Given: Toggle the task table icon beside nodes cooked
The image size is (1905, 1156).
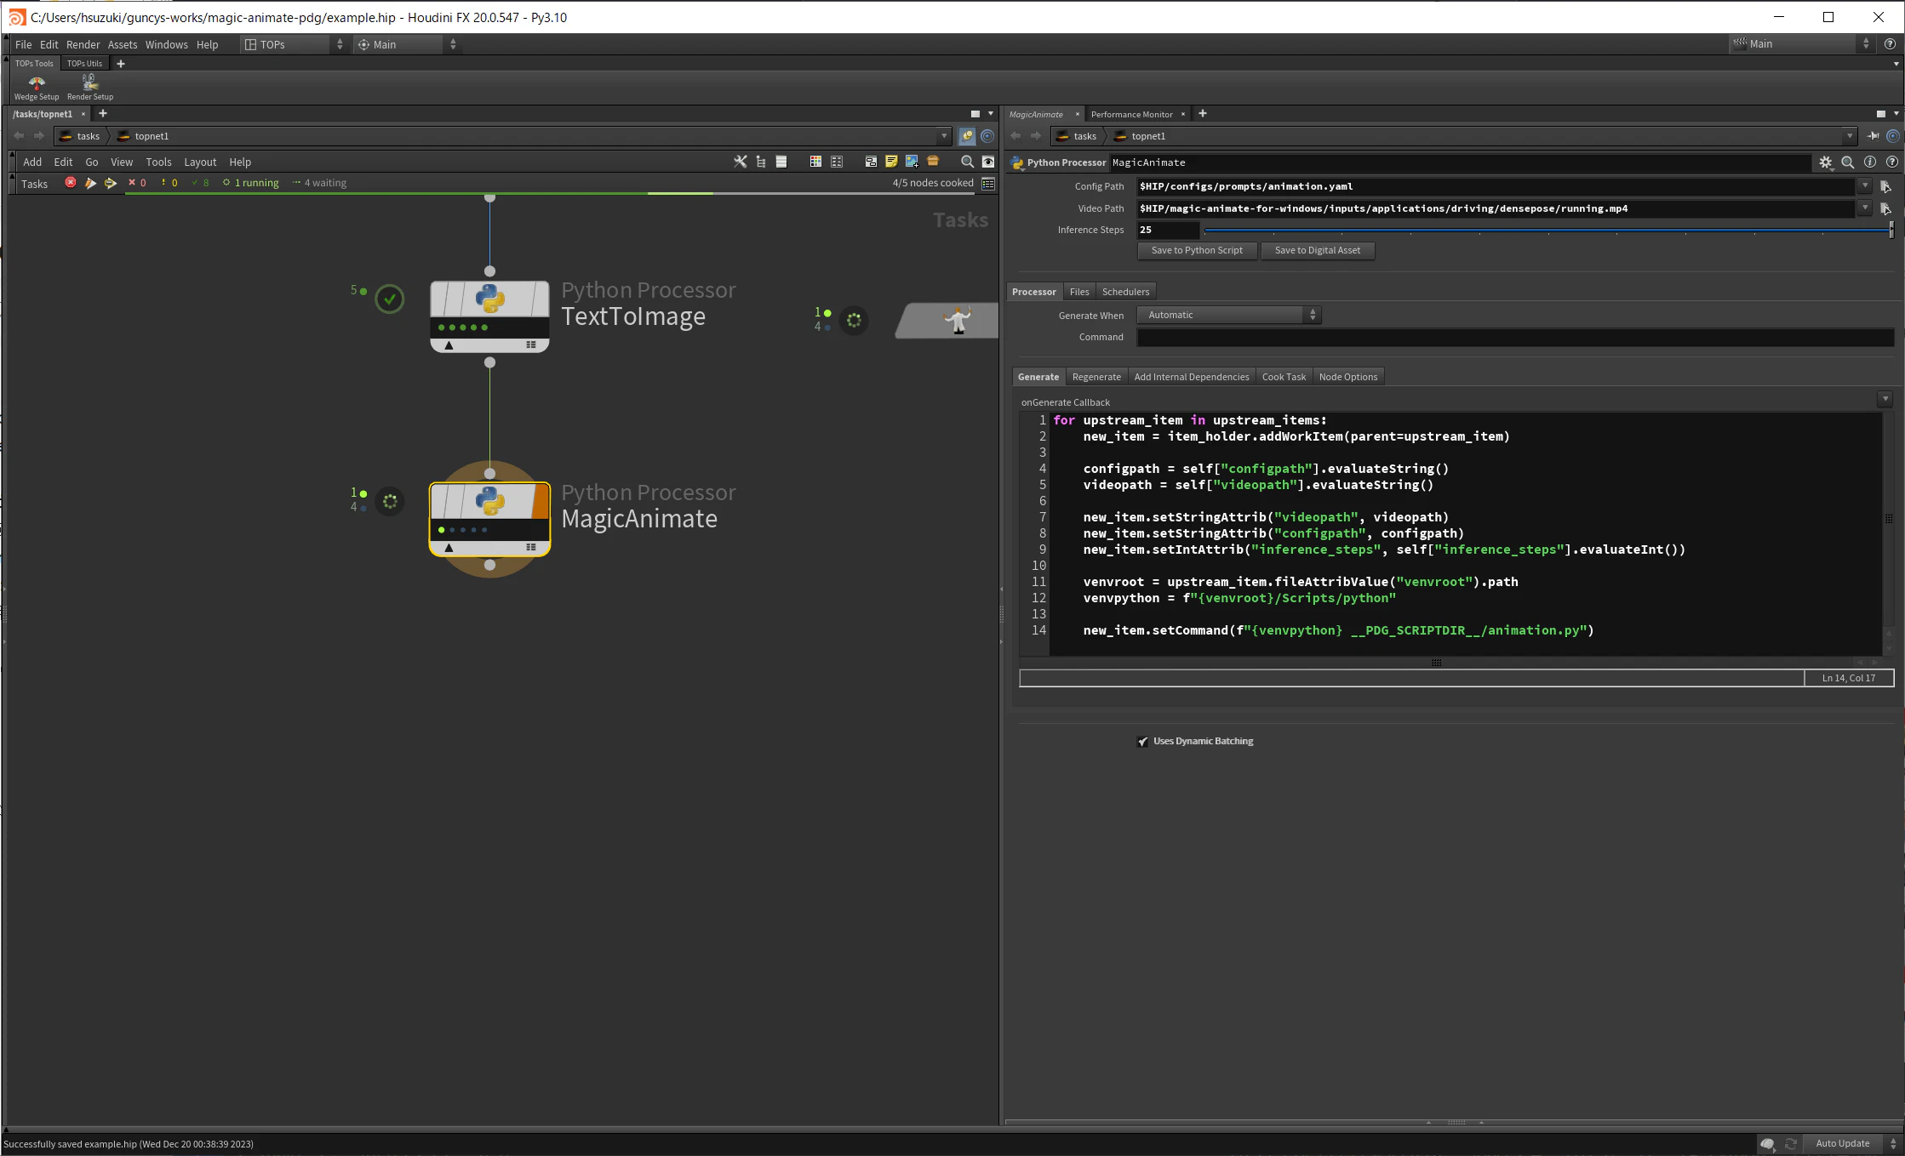Looking at the screenshot, I should tap(988, 183).
